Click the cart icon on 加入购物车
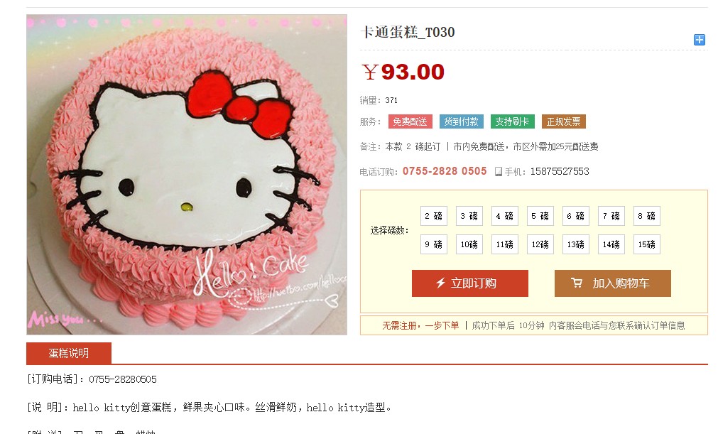 pos(577,283)
